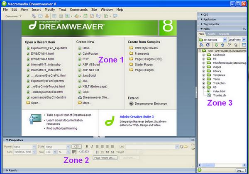Click the Text Indent icon in Properties
This screenshot has height=174, width=249.
tap(112, 152)
